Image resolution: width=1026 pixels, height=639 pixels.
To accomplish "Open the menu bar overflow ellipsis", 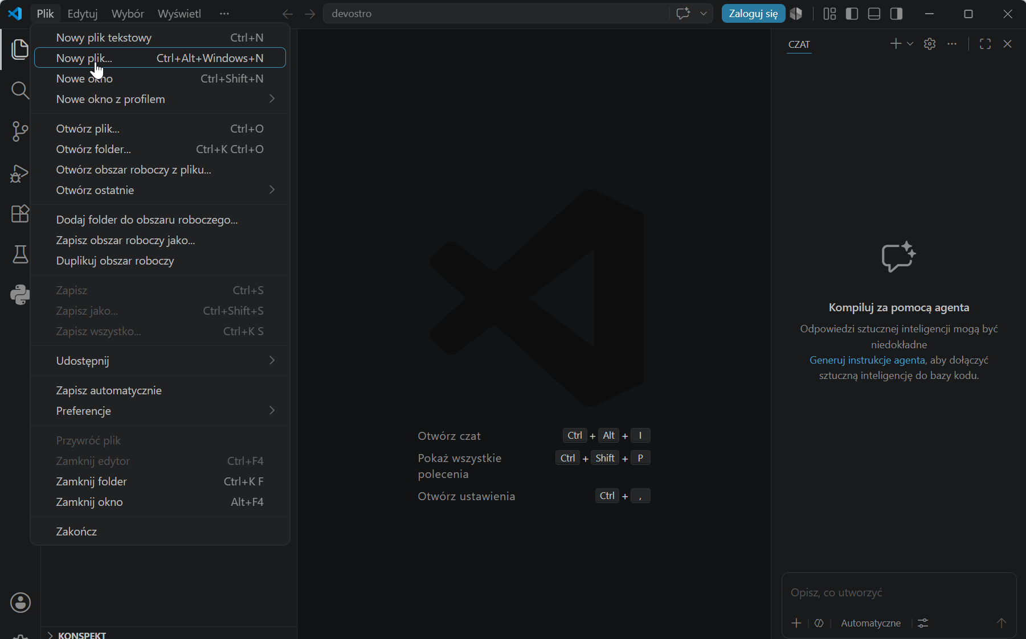I will 224,14.
